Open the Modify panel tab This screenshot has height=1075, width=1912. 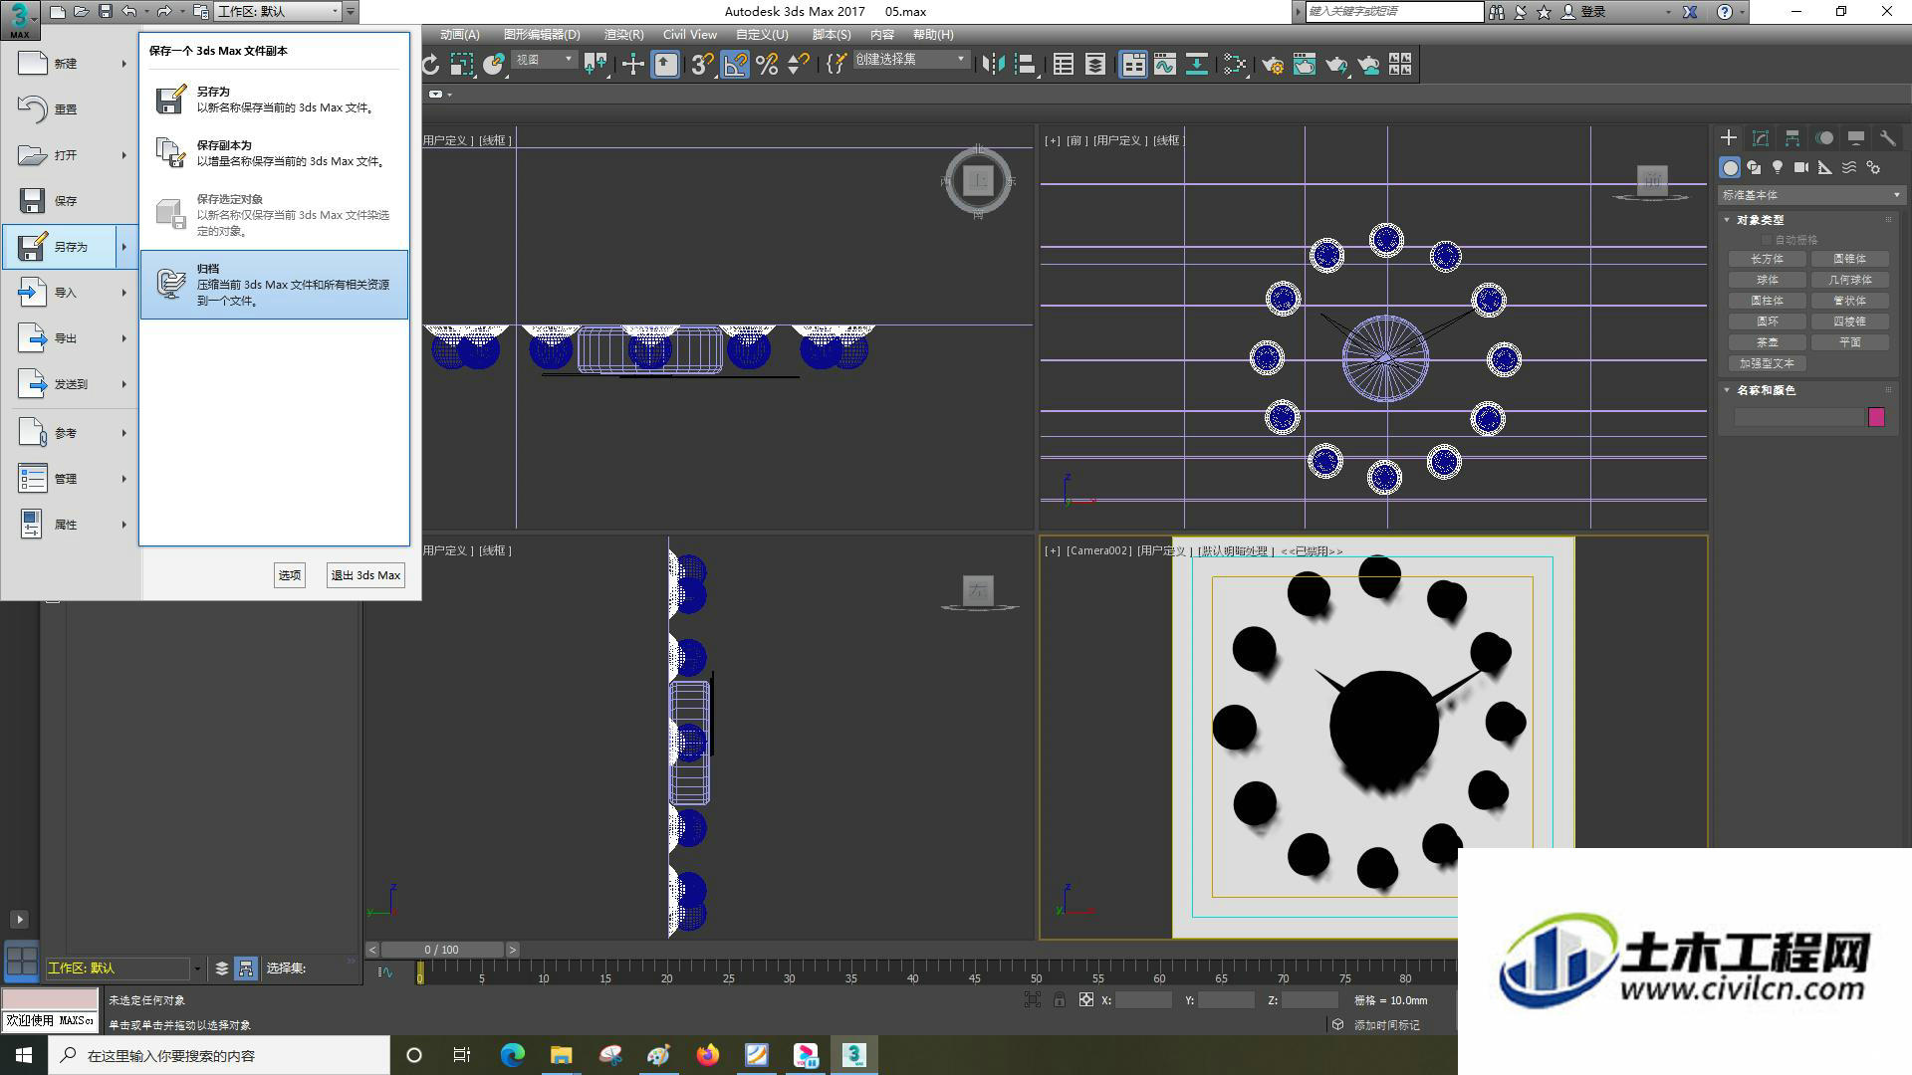(x=1761, y=138)
